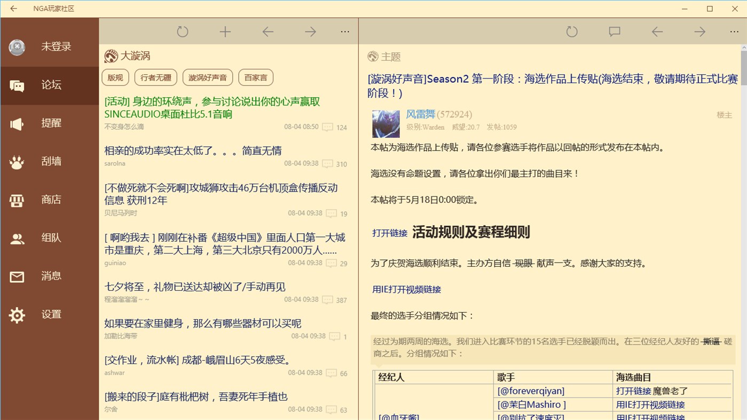The image size is (747, 420).
Task: Check alerts via the 提醒 megaphone icon
Action: pos(50,123)
